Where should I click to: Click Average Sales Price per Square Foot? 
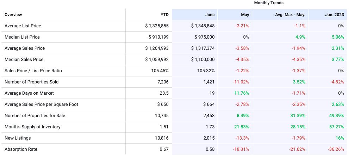[x=42, y=105]
